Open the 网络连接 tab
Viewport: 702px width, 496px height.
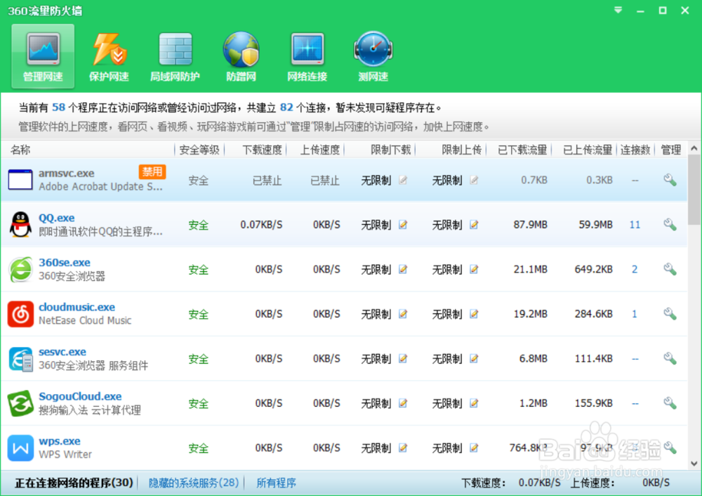pyautogui.click(x=307, y=56)
